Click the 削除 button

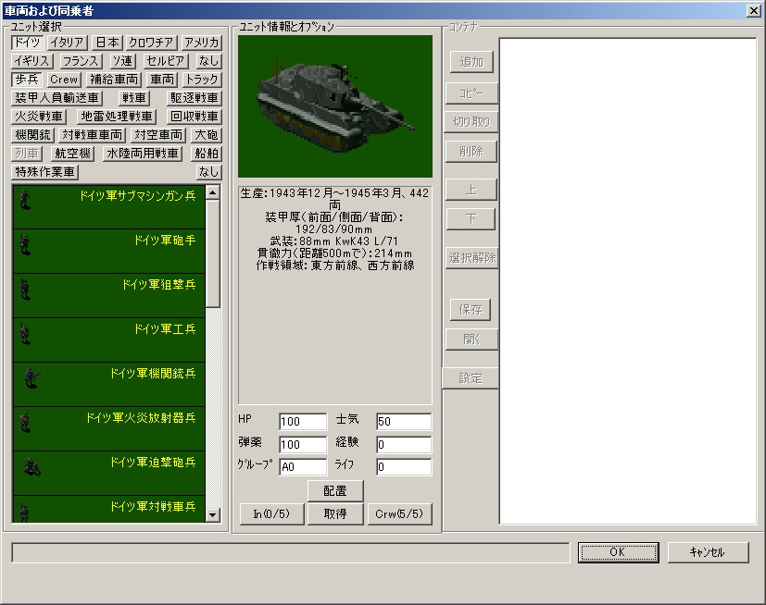pos(471,152)
